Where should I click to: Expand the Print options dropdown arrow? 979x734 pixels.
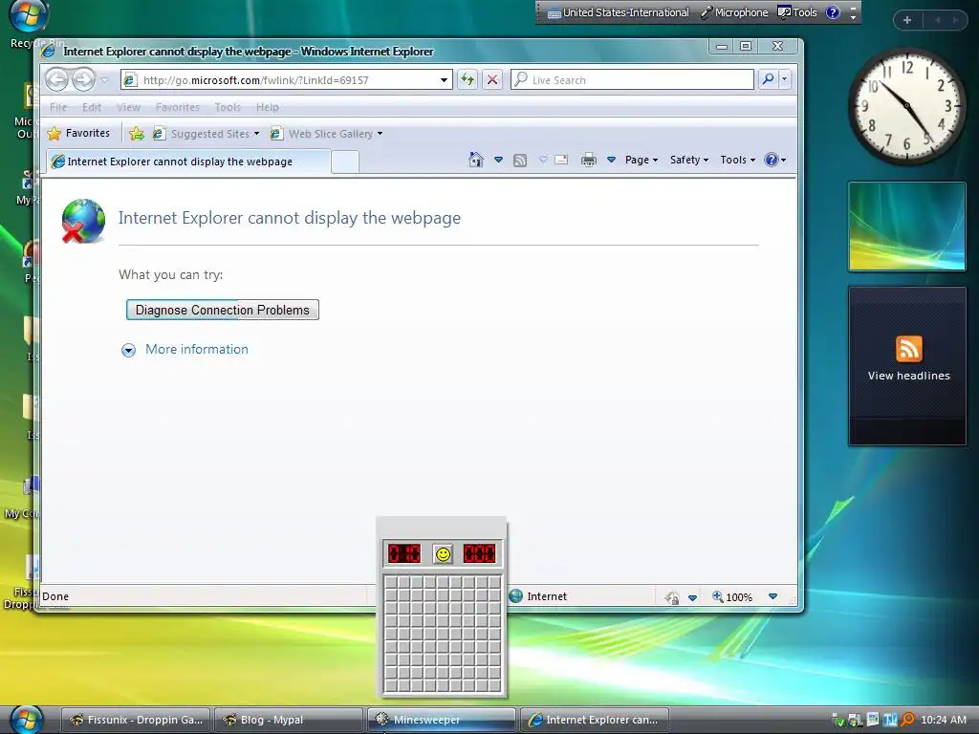point(611,160)
